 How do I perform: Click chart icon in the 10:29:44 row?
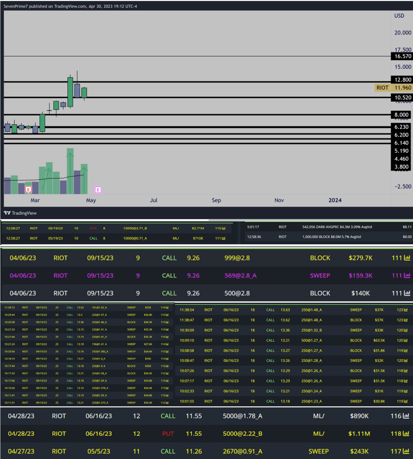pyautogui.click(x=167, y=315)
